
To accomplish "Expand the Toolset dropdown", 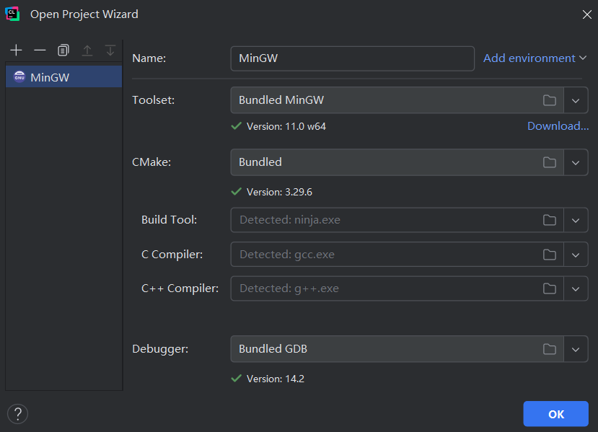I will 576,100.
